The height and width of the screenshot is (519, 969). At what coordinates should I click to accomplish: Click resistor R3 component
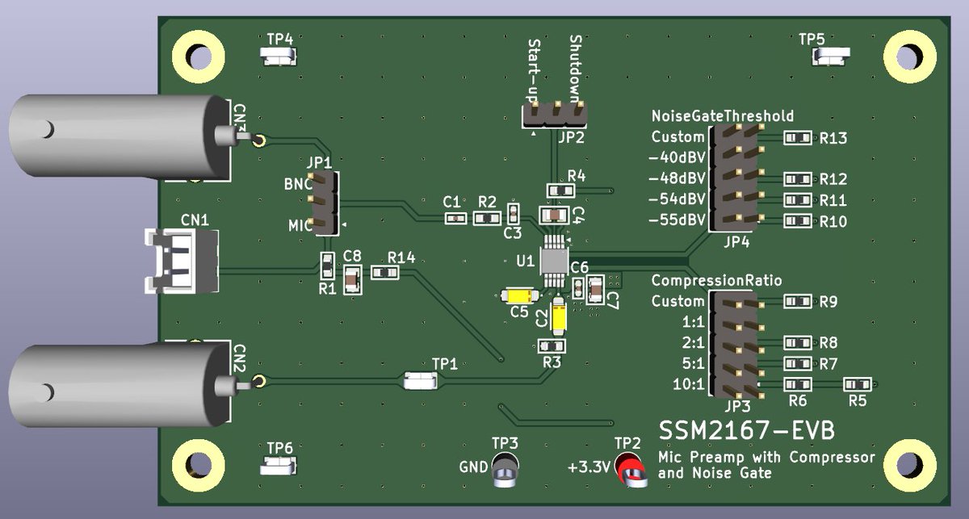(552, 346)
